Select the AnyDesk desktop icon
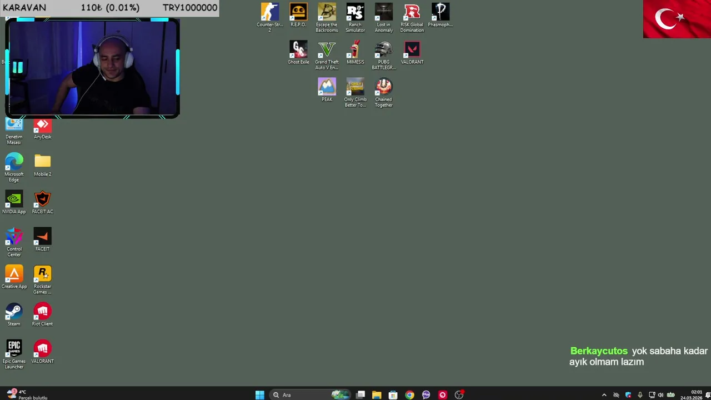Image resolution: width=711 pixels, height=400 pixels. point(42,129)
